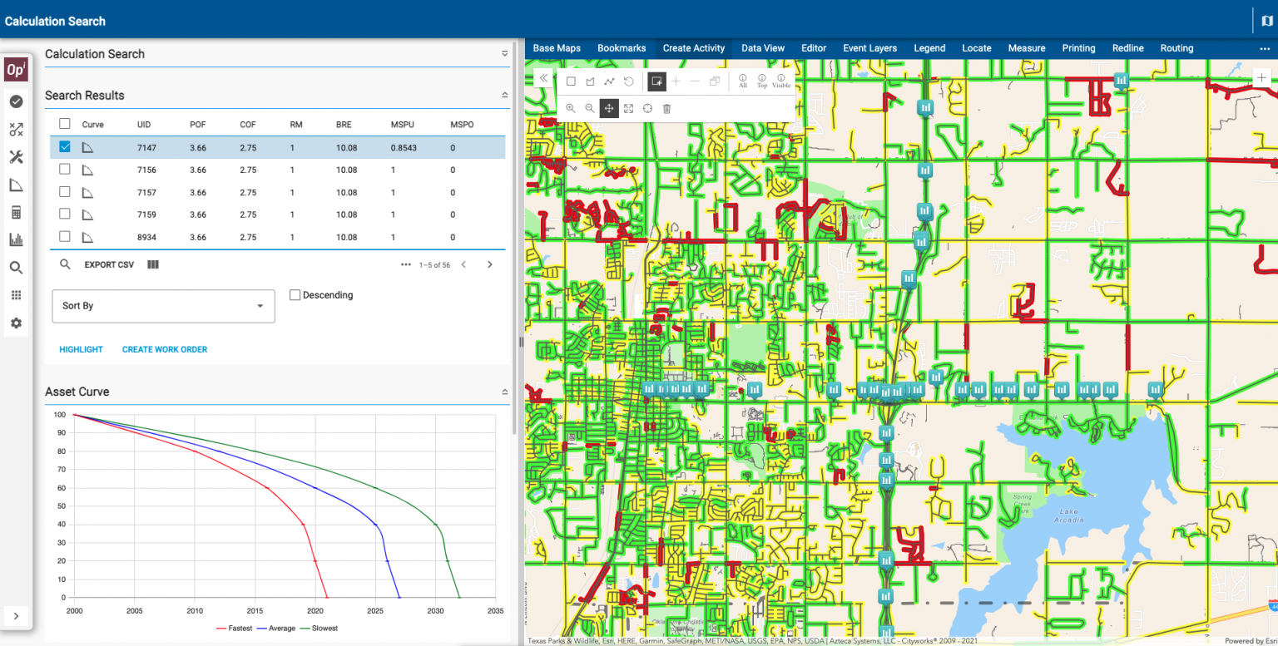The width and height of the screenshot is (1278, 646).
Task: Click the map zoom in magnifier
Action: click(571, 108)
